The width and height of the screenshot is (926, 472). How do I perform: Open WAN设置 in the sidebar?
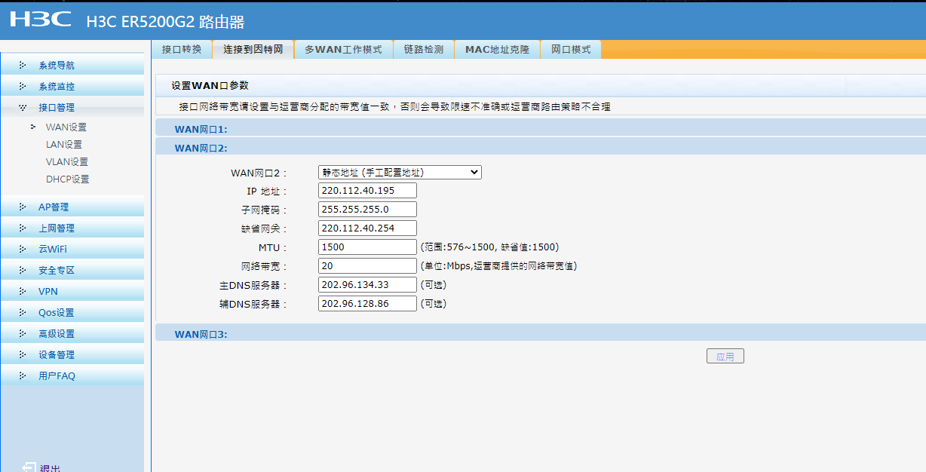pos(66,127)
